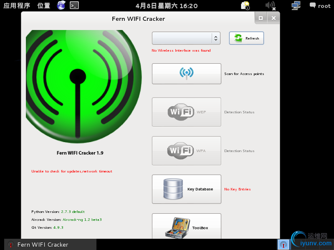Screen dimensions: 334x250
Task: Click Qt Version '4.9.3' value
Action: click(x=58, y=227)
